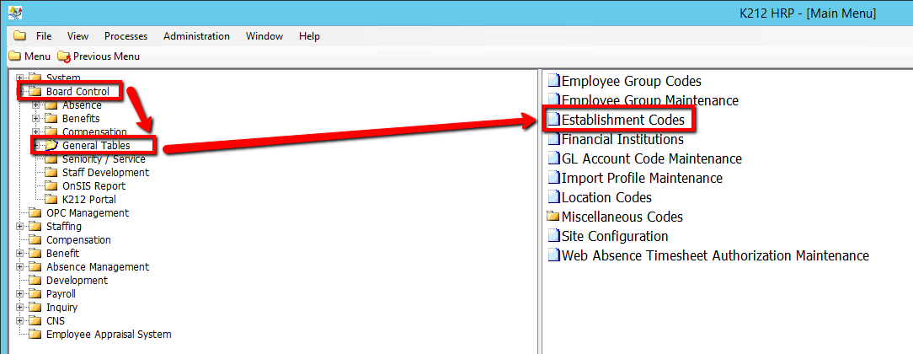Expand the Payroll tree node
The image size is (913, 354).
coord(20,294)
